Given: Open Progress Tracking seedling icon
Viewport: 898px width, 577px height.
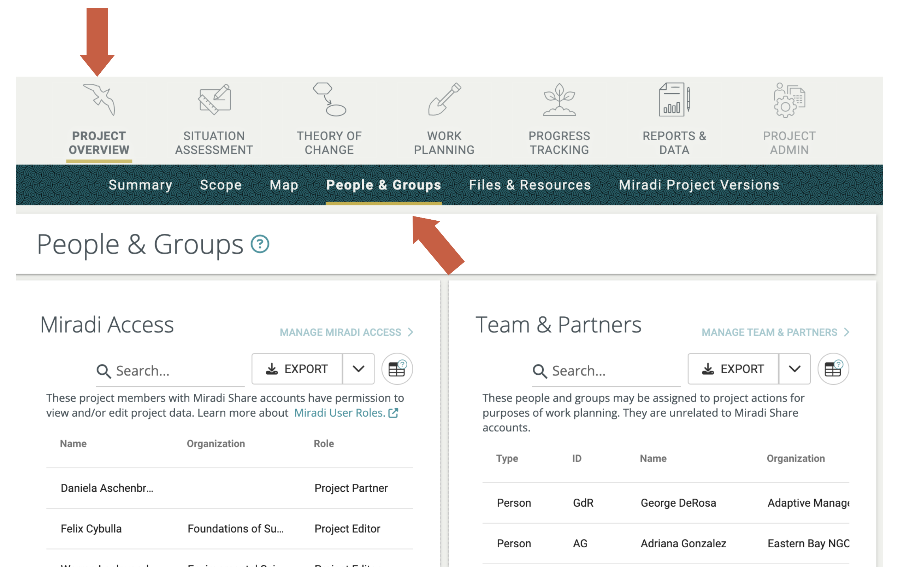Looking at the screenshot, I should click(559, 100).
